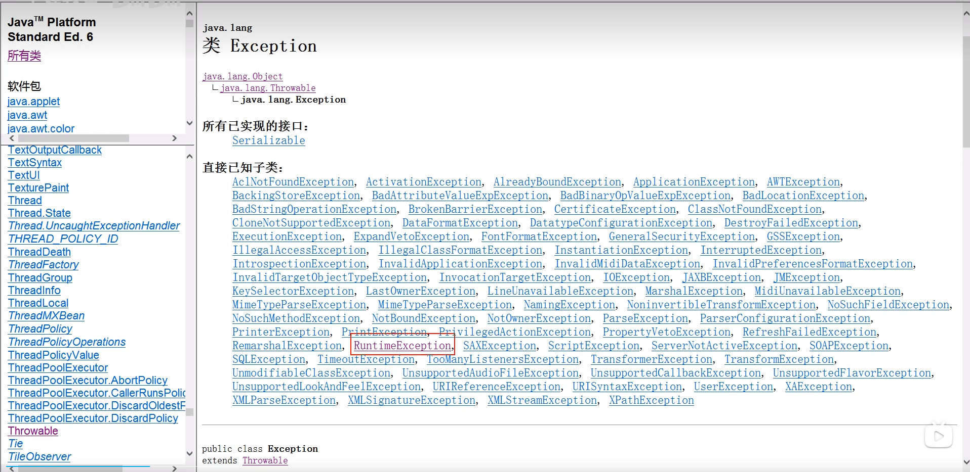
Task: Open ThreadPoolExecutor.DiscardPolicy in the class list
Action: pyautogui.click(x=93, y=418)
